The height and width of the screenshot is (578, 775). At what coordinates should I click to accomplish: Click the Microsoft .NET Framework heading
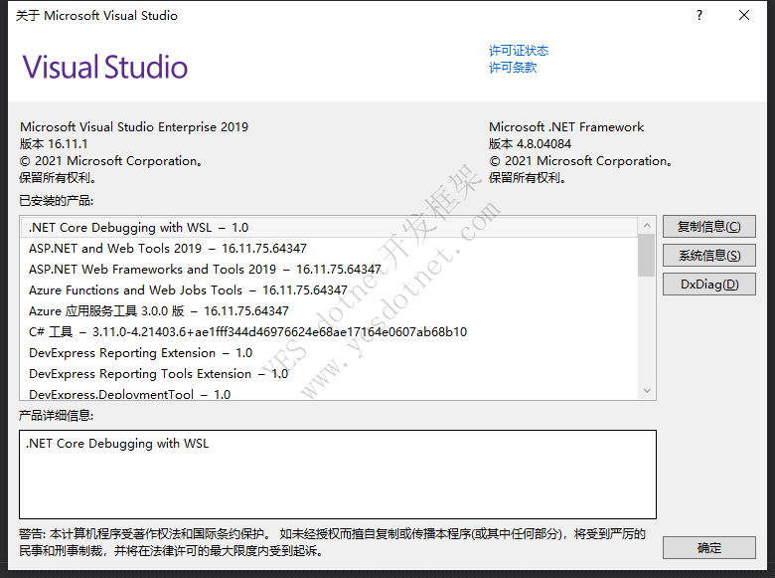(x=566, y=126)
